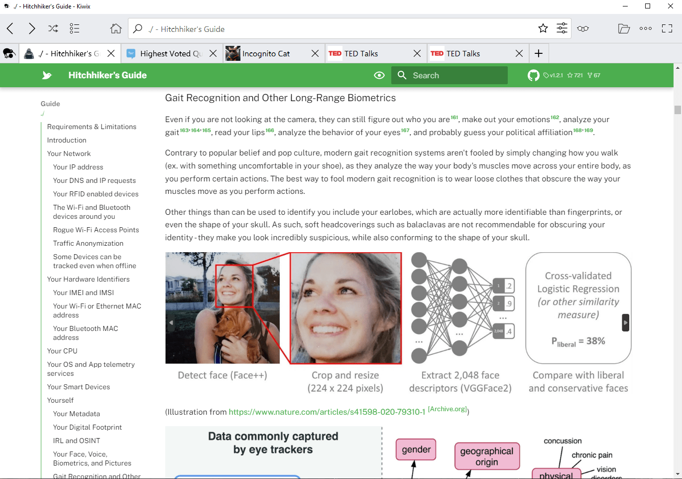The width and height of the screenshot is (682, 479).
Task: Click the Search field in the green header
Action: pyautogui.click(x=450, y=75)
